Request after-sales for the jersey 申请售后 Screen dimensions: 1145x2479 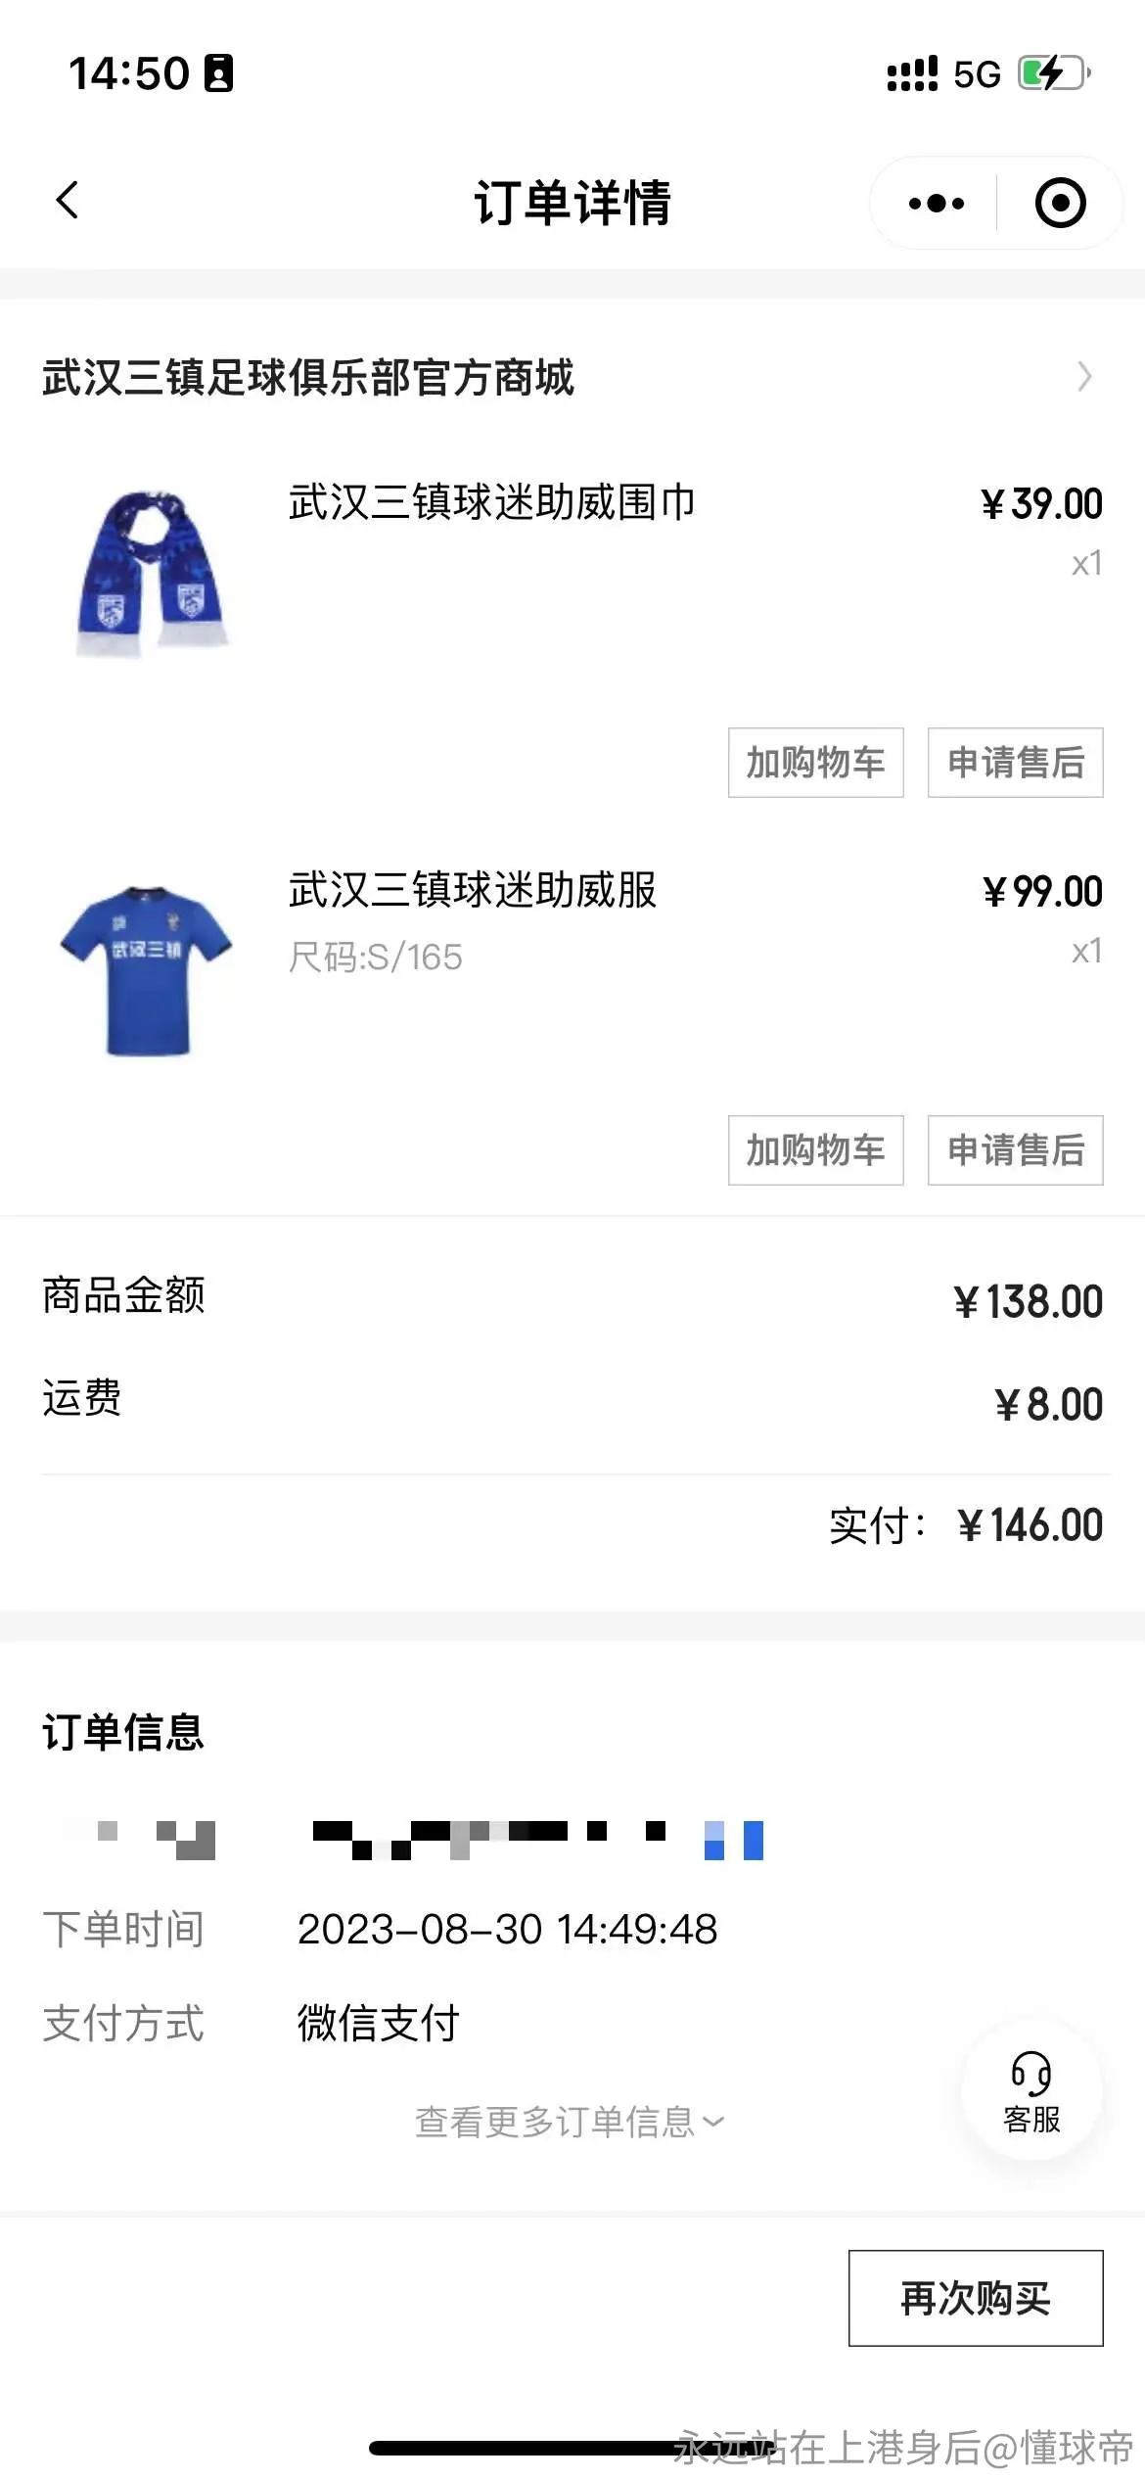(x=1015, y=1149)
